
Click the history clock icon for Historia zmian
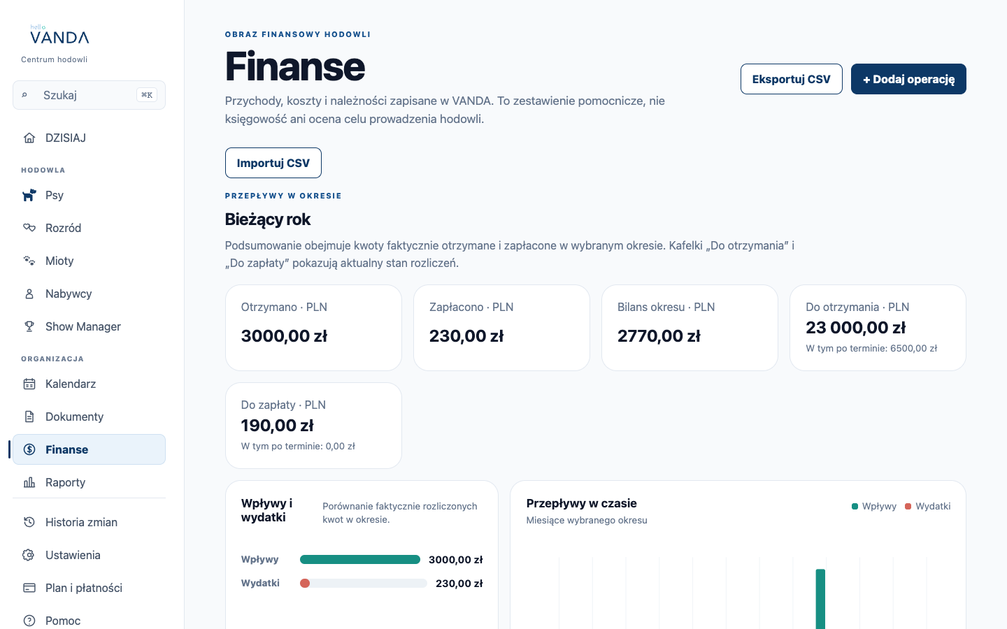(29, 522)
